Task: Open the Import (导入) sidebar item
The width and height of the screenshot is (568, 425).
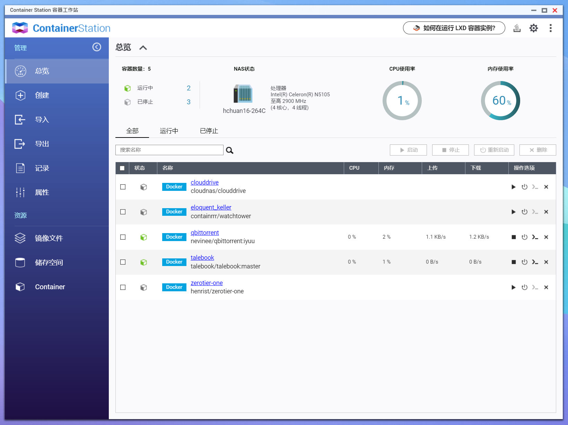Action: pyautogui.click(x=57, y=119)
